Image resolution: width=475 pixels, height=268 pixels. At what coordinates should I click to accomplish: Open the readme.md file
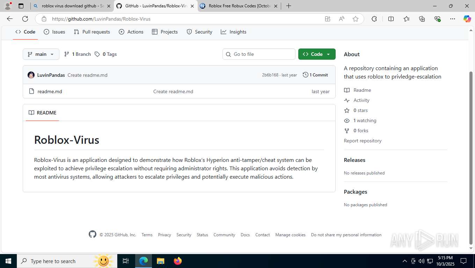tap(50, 91)
